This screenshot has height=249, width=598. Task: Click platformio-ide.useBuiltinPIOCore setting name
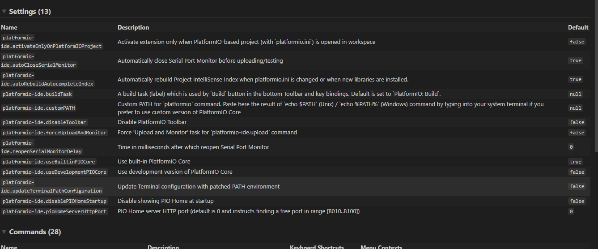click(x=49, y=162)
